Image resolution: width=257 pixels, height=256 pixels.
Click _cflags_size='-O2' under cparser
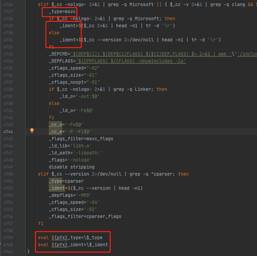coord(73,210)
